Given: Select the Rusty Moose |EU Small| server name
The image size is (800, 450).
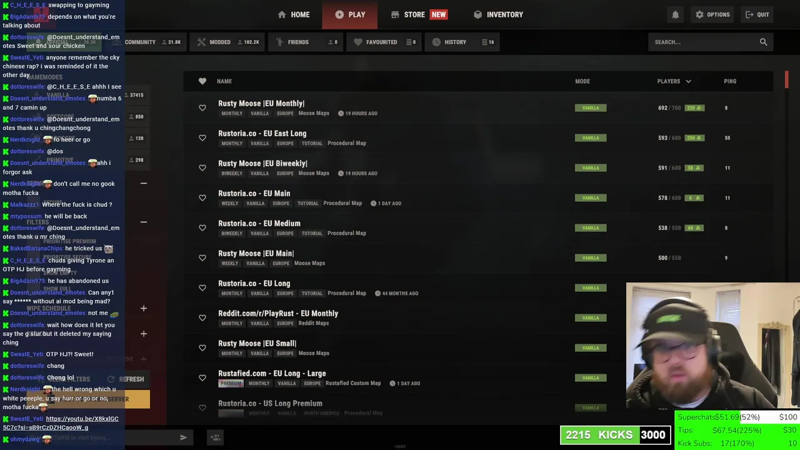Looking at the screenshot, I should pyautogui.click(x=257, y=344).
